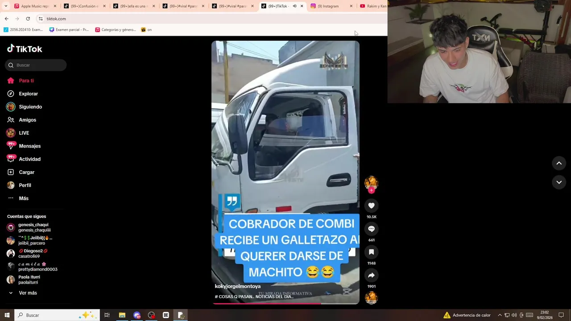Click the TikTok logo

click(25, 49)
